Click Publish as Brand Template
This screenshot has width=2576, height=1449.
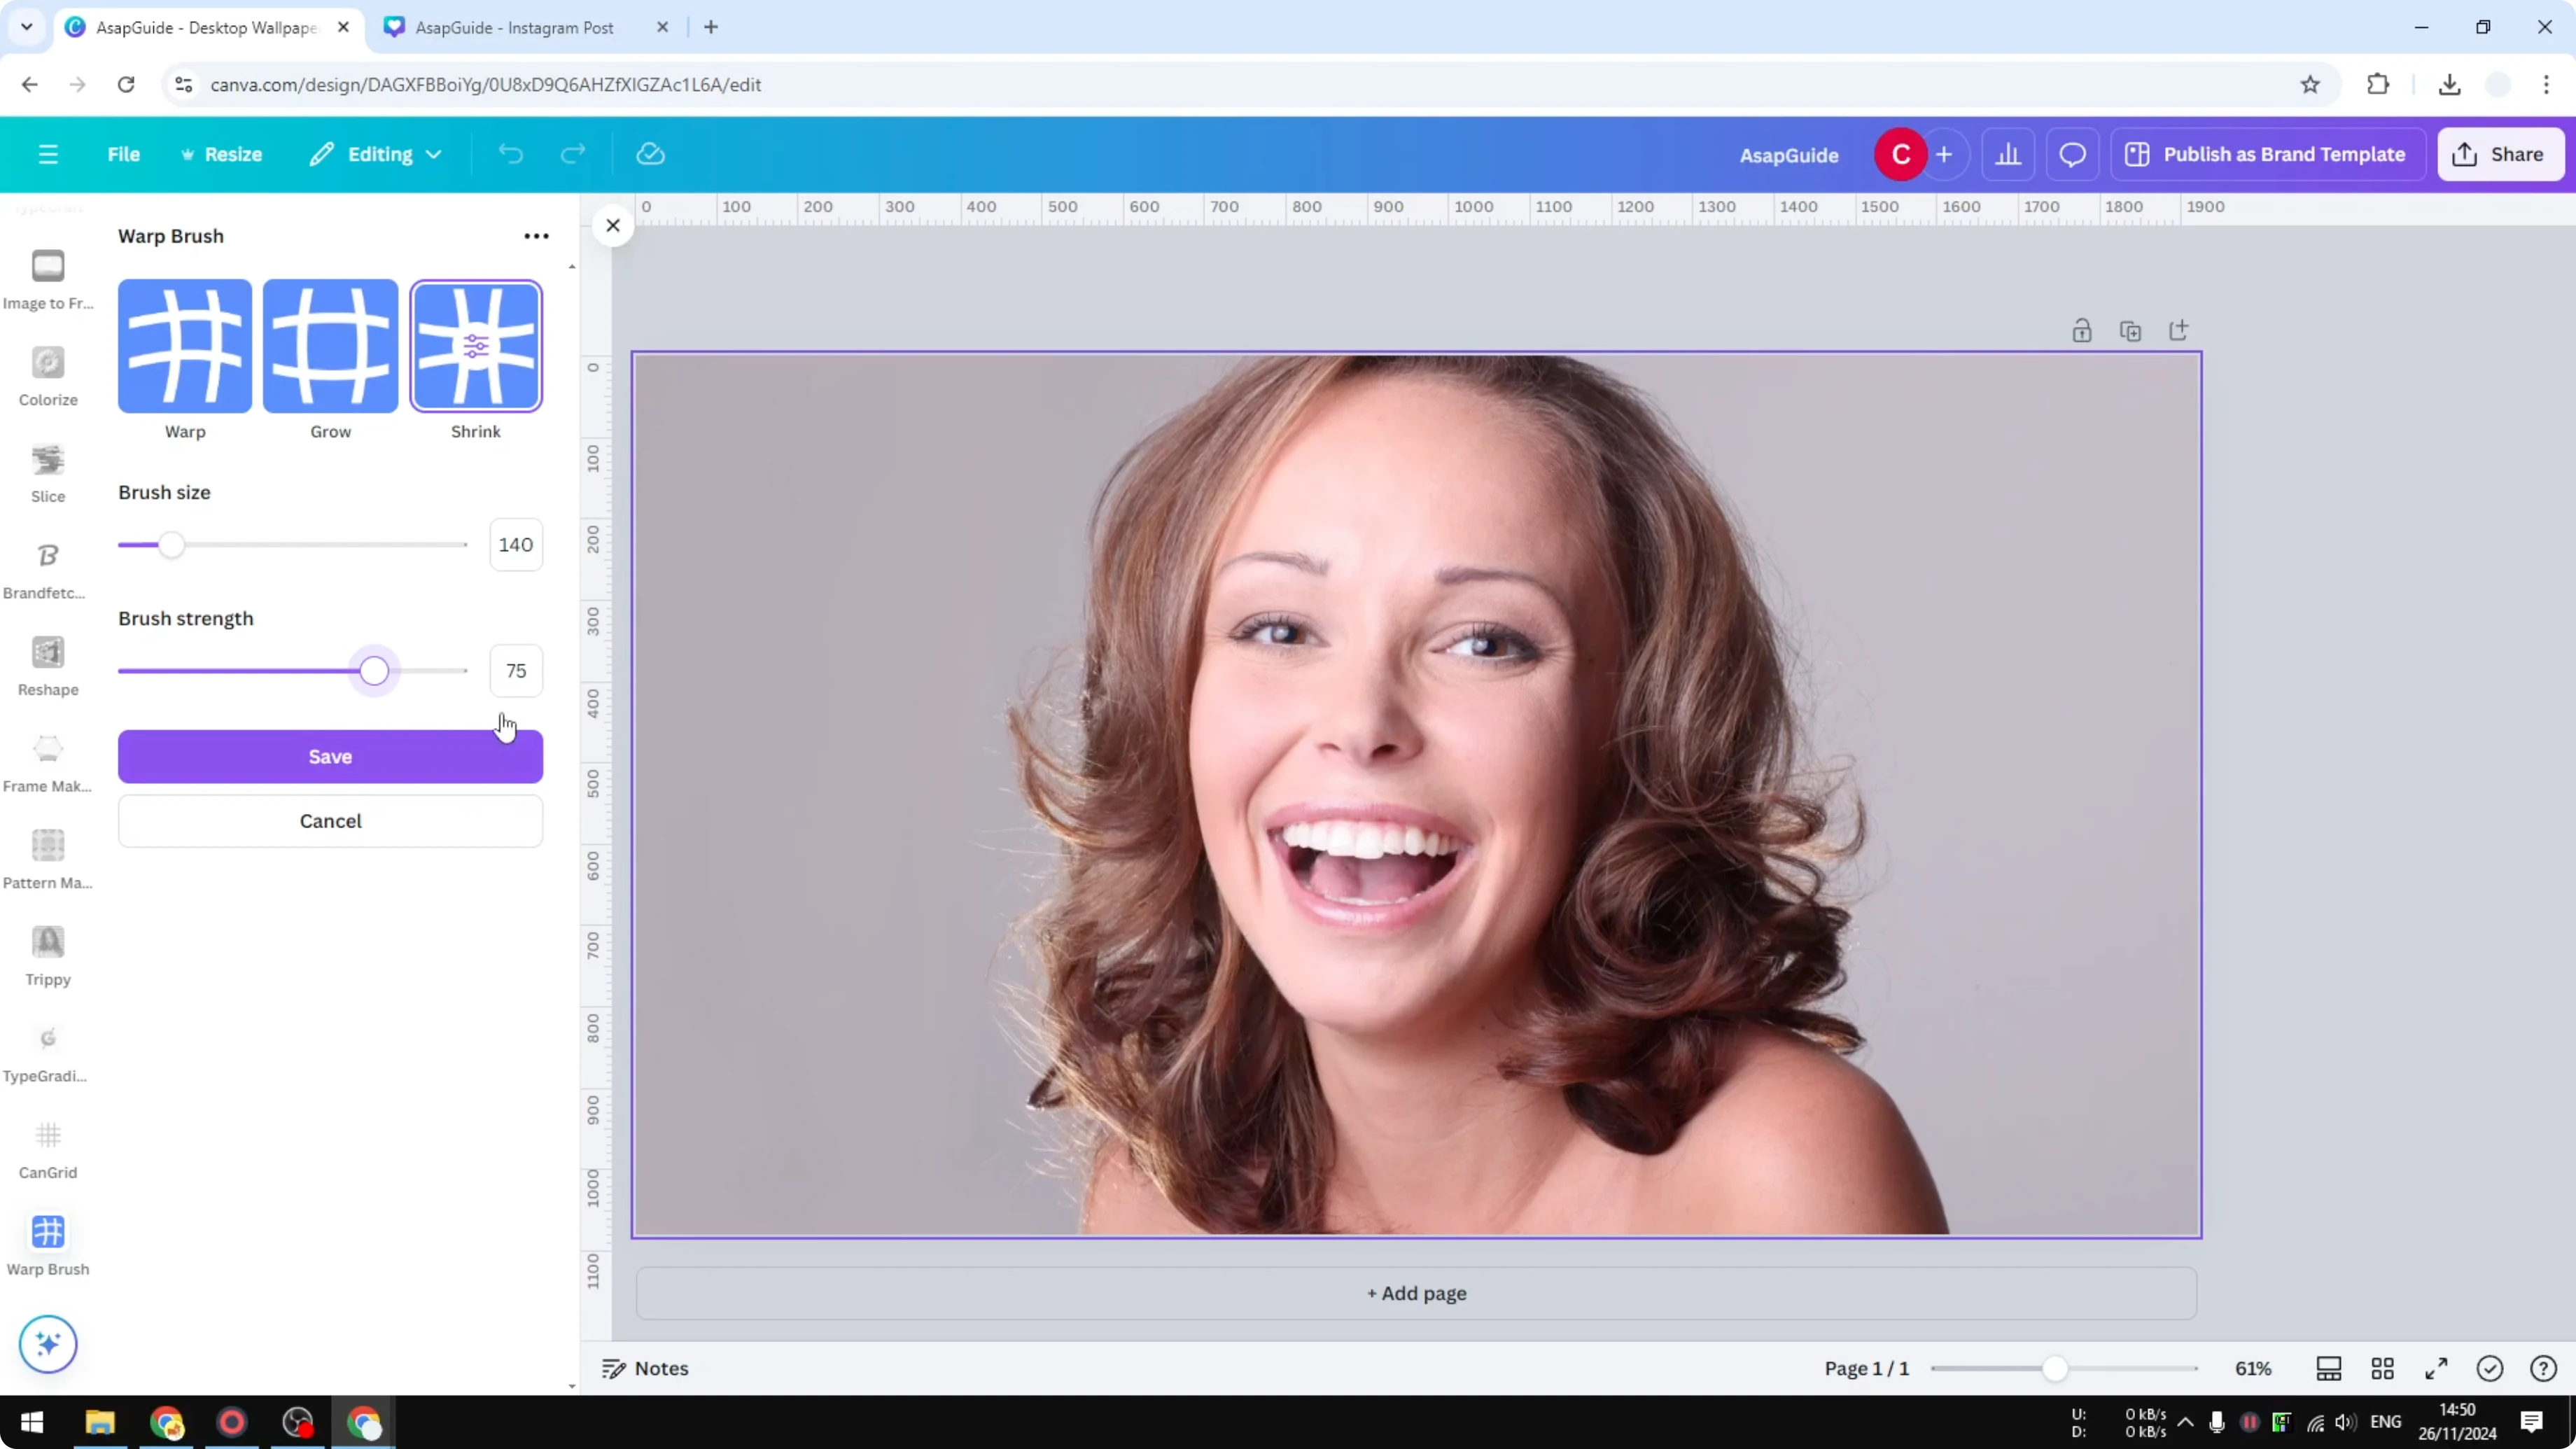(x=2268, y=154)
